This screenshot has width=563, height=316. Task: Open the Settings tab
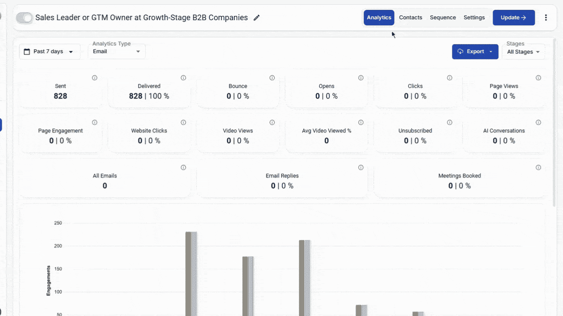[474, 18]
